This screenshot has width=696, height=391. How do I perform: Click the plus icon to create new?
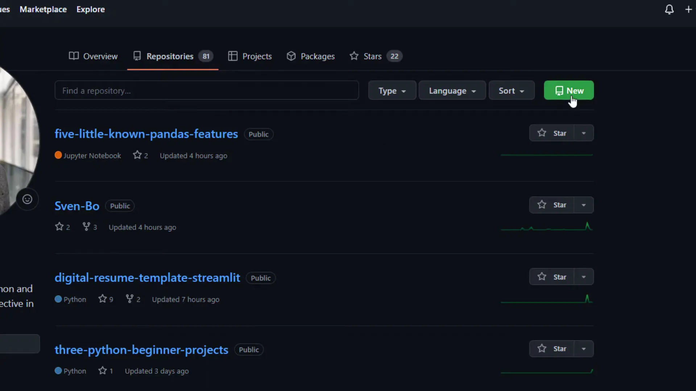(688, 9)
